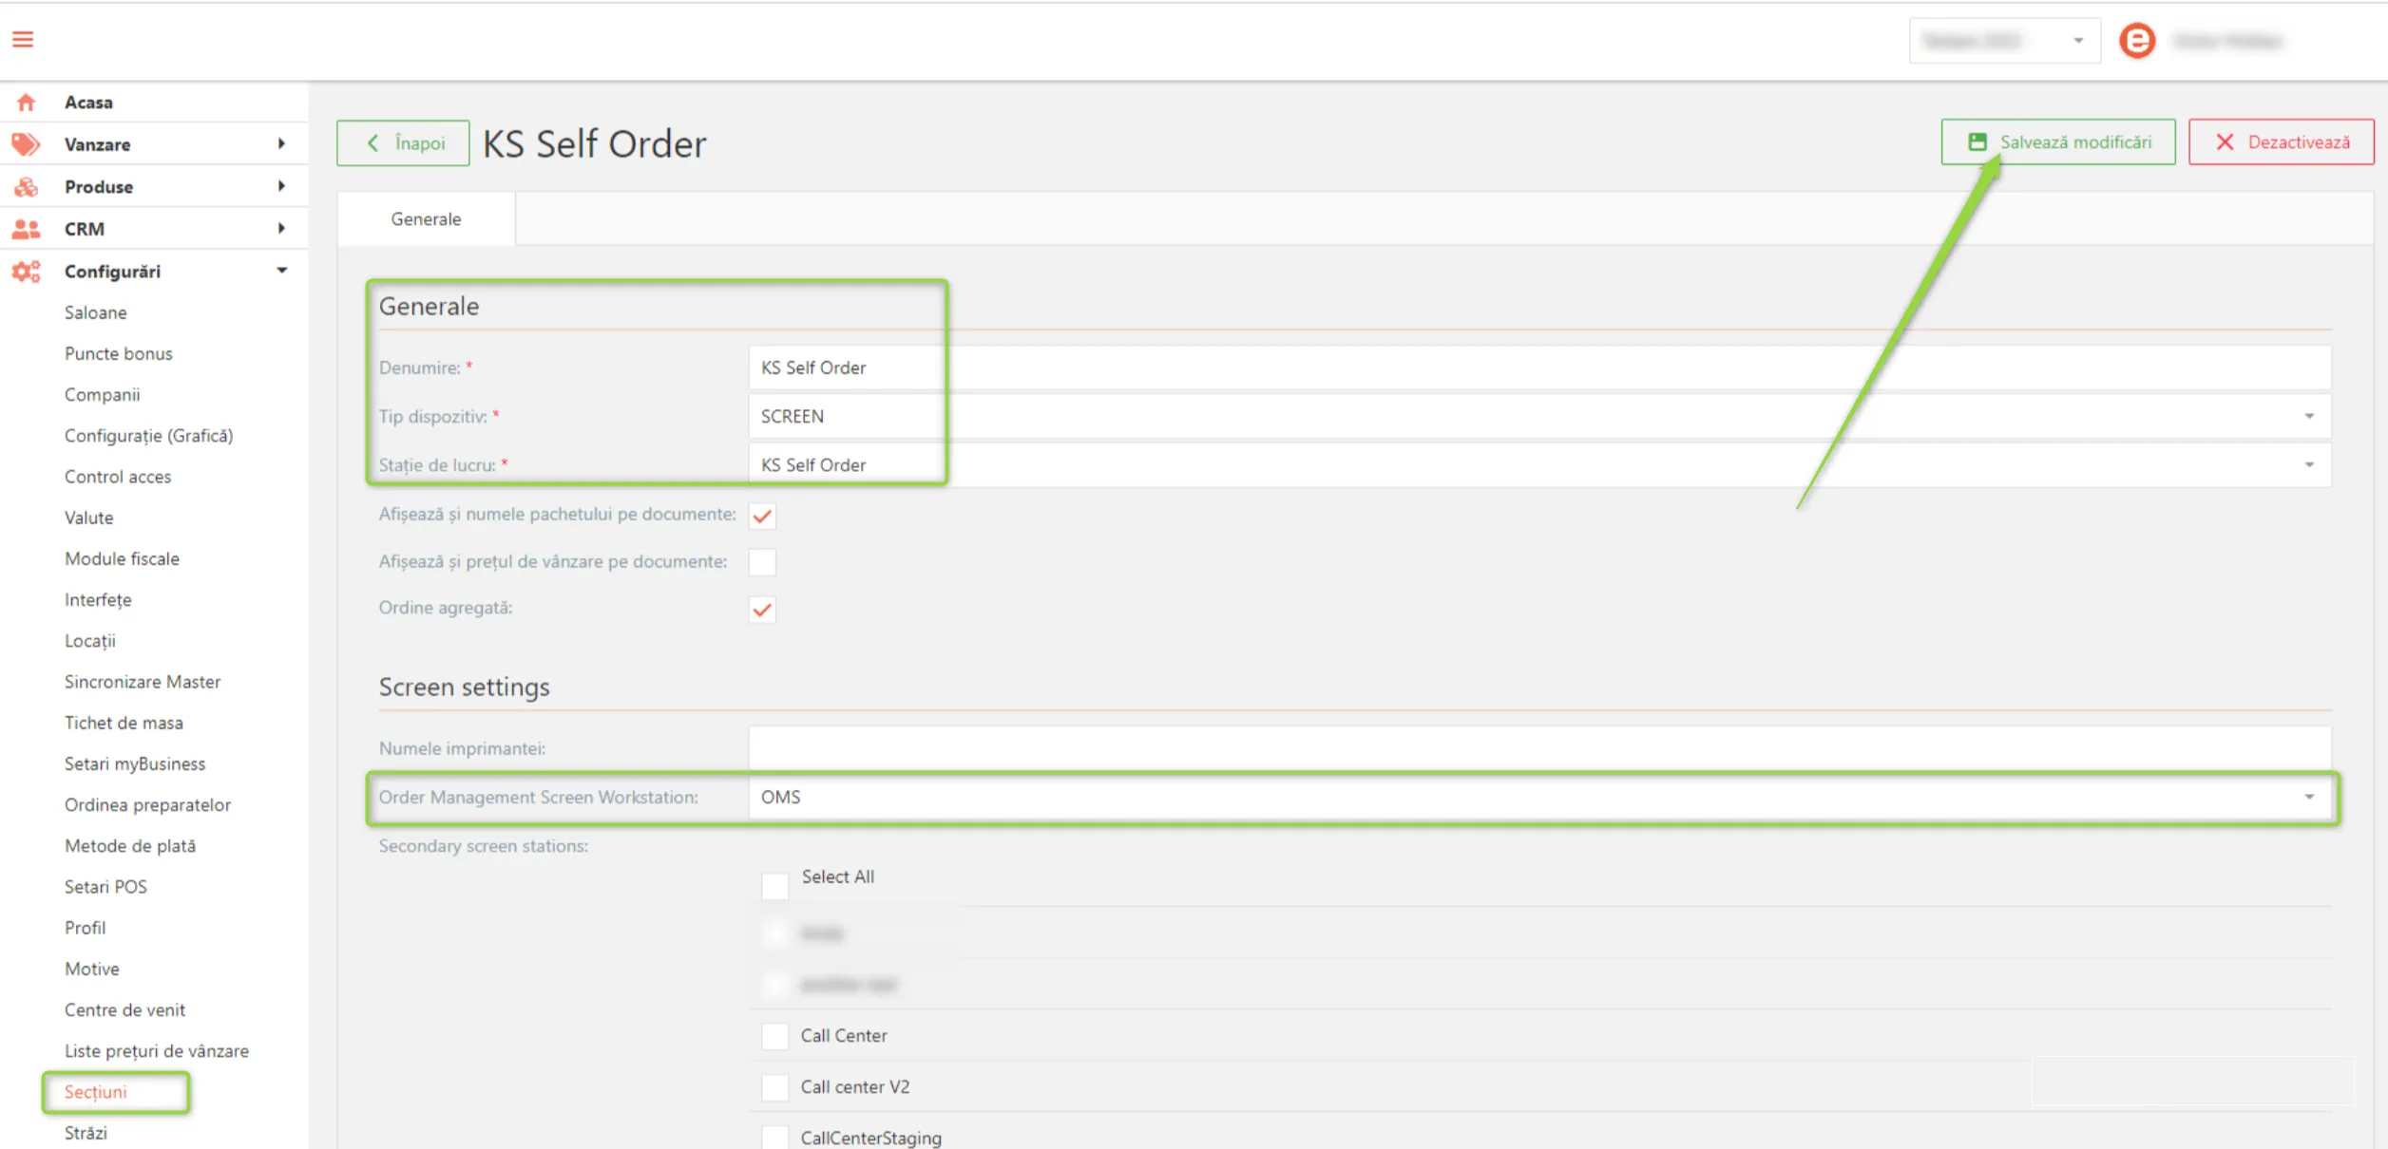This screenshot has width=2388, height=1149.
Task: Open Ordinea preparatelor in sidebar
Action: pyautogui.click(x=147, y=804)
